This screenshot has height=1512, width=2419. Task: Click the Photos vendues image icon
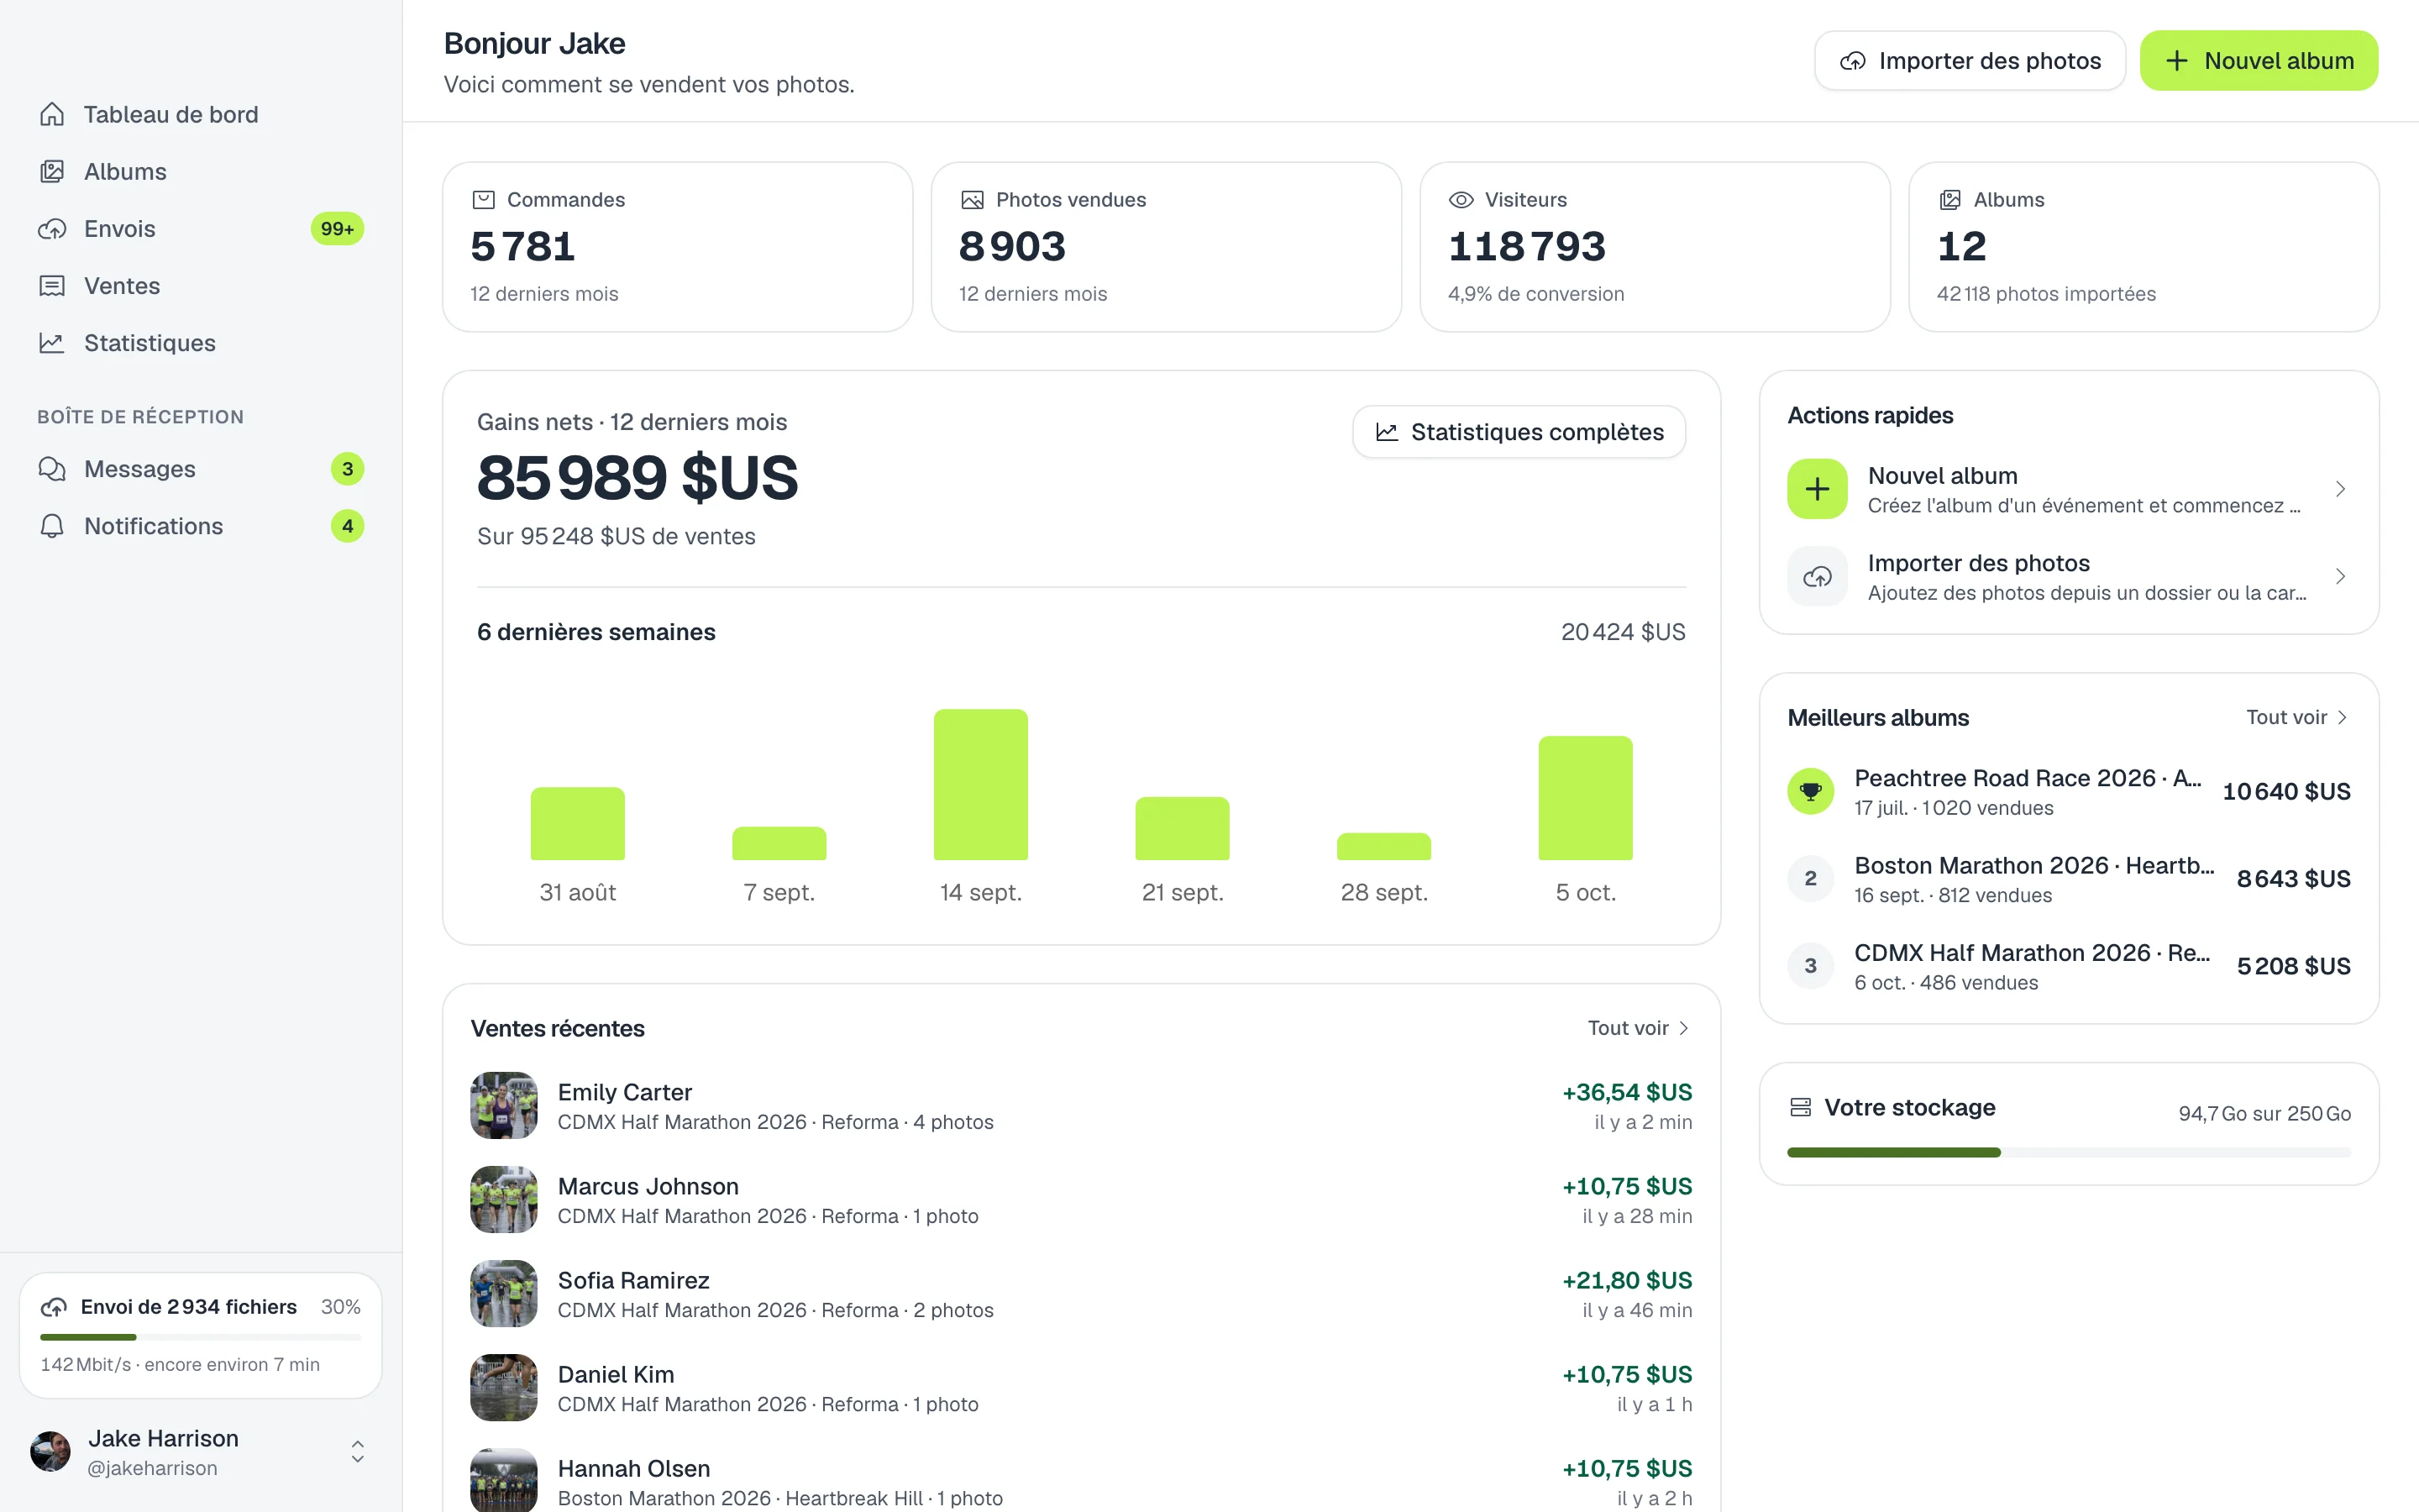coord(972,200)
